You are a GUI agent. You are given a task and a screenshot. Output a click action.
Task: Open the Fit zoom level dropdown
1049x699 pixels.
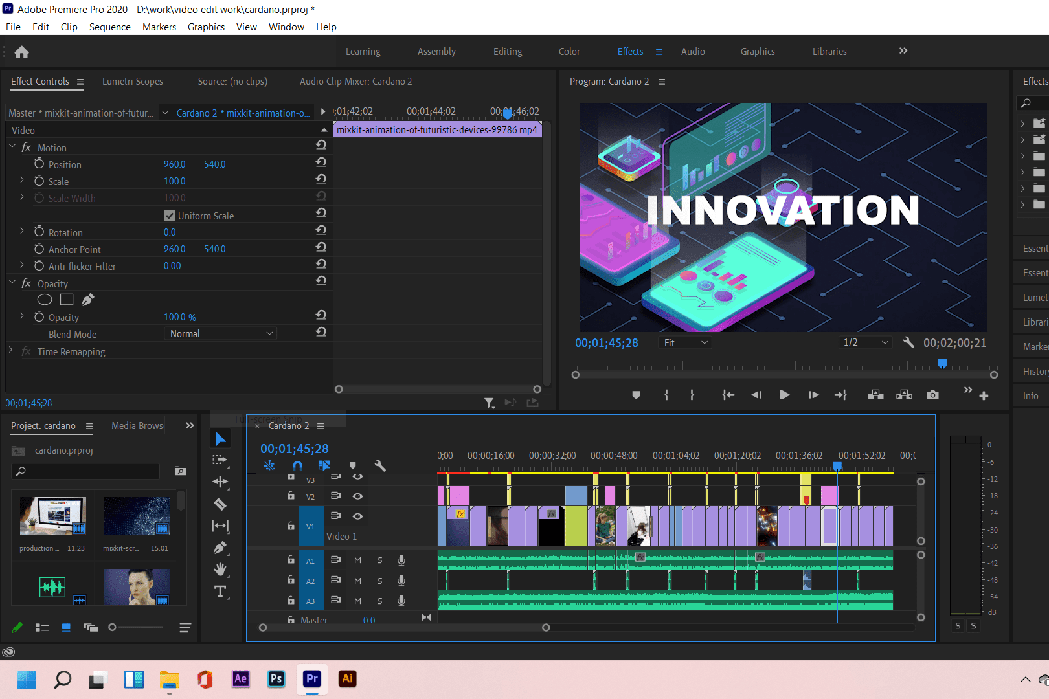(685, 343)
